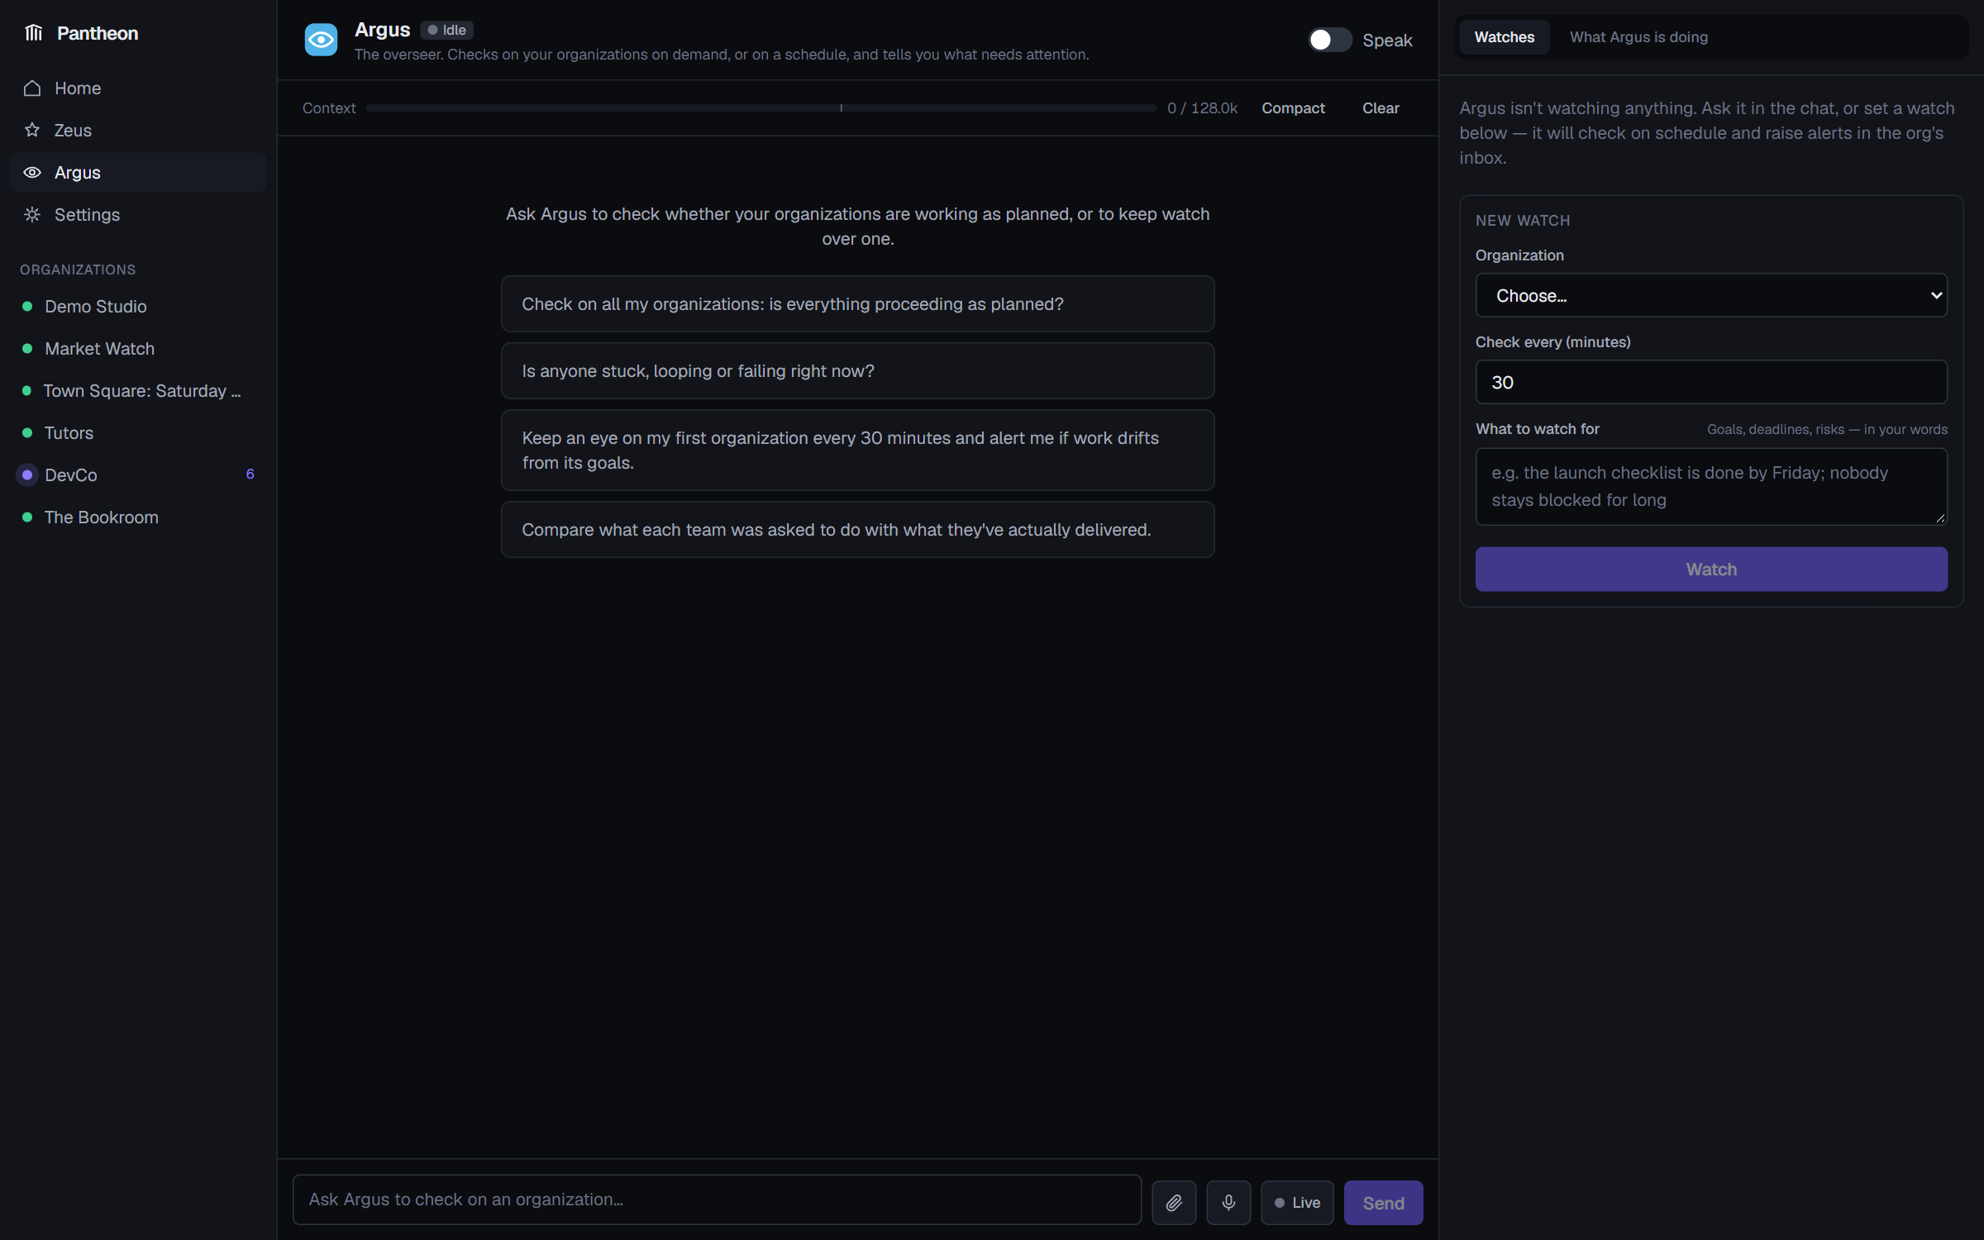Click the Home house icon
The height and width of the screenshot is (1240, 1984).
pyautogui.click(x=32, y=88)
